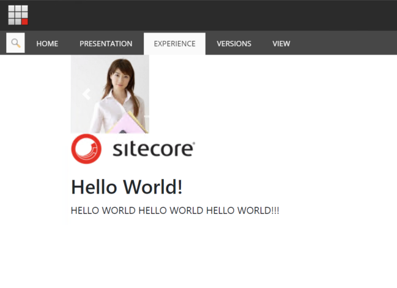397x288 pixels.
Task: Open the PRESENTATION ribbon tab
Action: tap(106, 44)
